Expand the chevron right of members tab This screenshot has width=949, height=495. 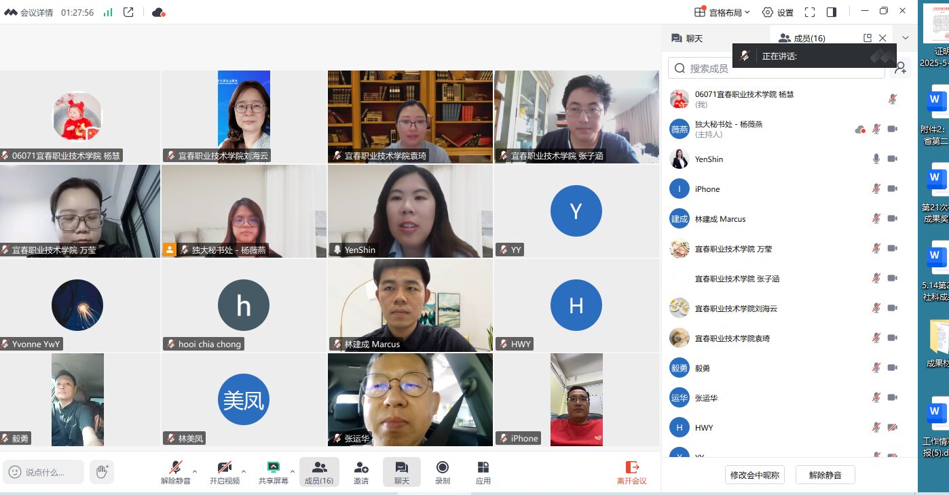[906, 38]
